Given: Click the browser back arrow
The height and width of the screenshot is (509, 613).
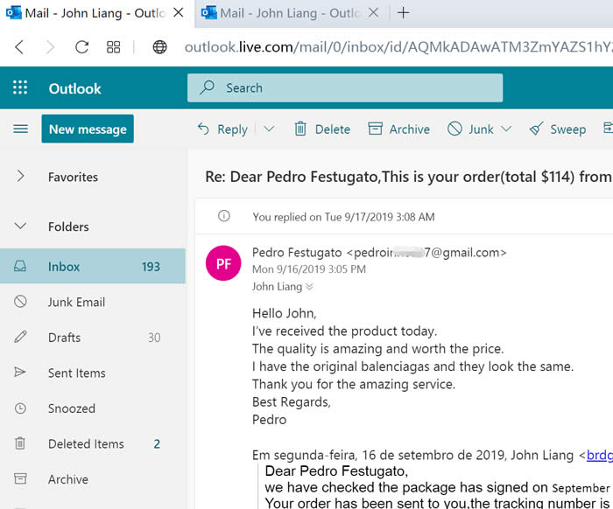Looking at the screenshot, I should click(x=19, y=47).
